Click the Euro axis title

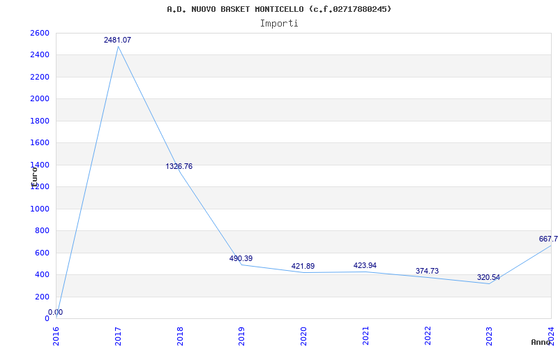34,177
